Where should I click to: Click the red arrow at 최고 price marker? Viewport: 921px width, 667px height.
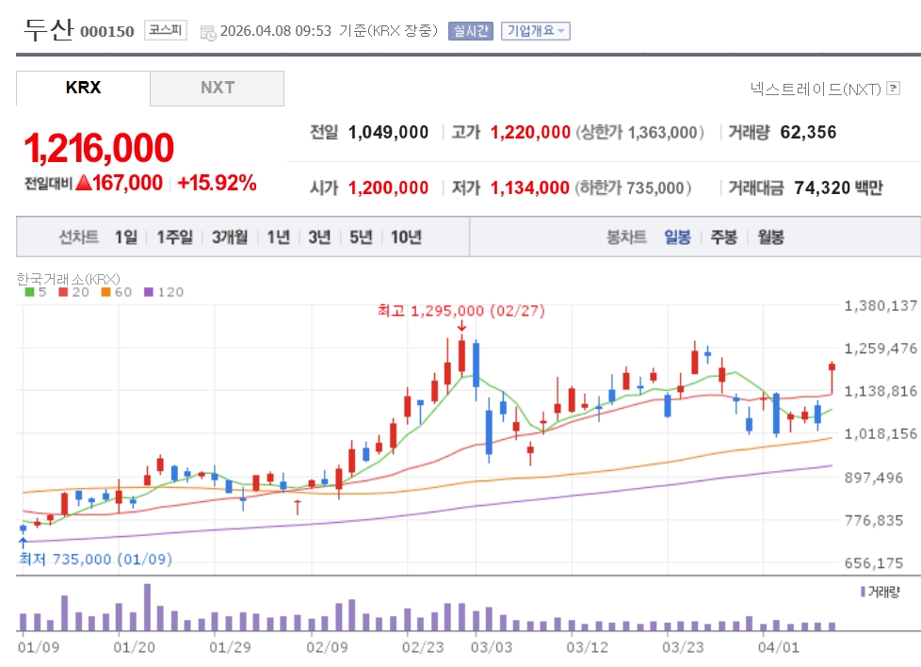[461, 327]
